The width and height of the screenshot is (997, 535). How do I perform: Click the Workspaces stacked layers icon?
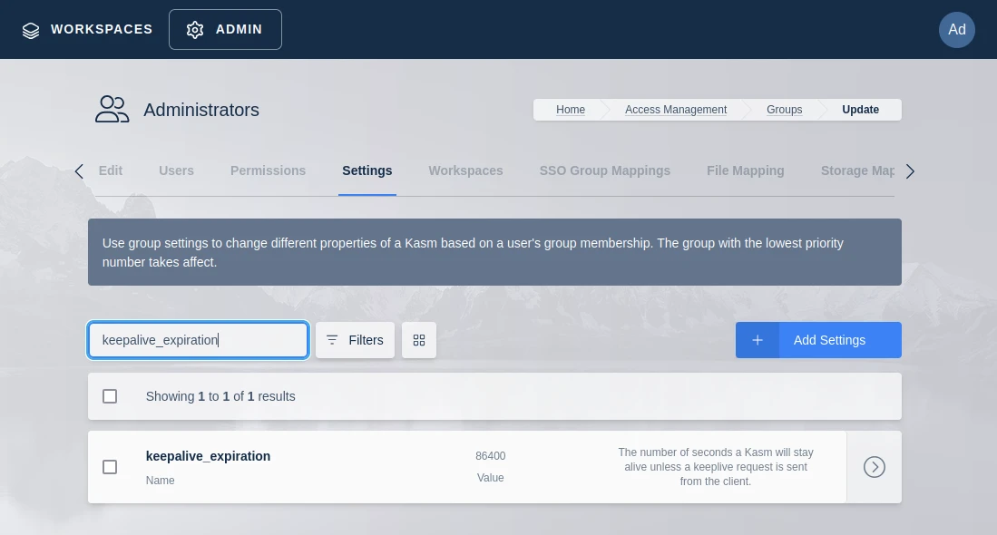coord(31,30)
